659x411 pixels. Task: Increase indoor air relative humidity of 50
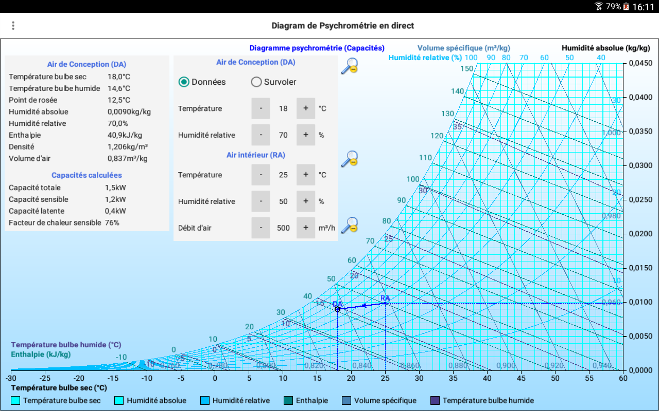click(306, 201)
